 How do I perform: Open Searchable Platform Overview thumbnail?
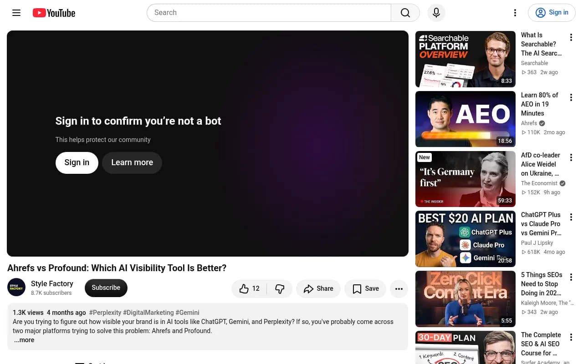pos(465,59)
